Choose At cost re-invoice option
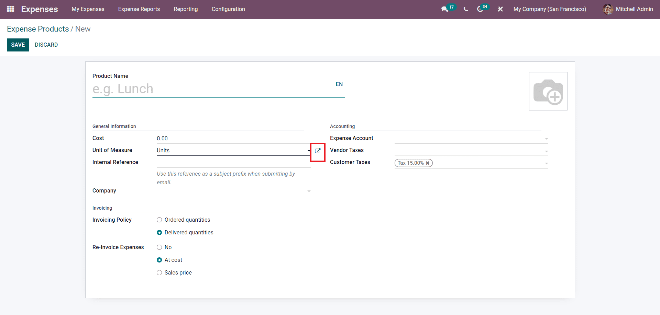Image resolution: width=660 pixels, height=315 pixels. click(159, 260)
